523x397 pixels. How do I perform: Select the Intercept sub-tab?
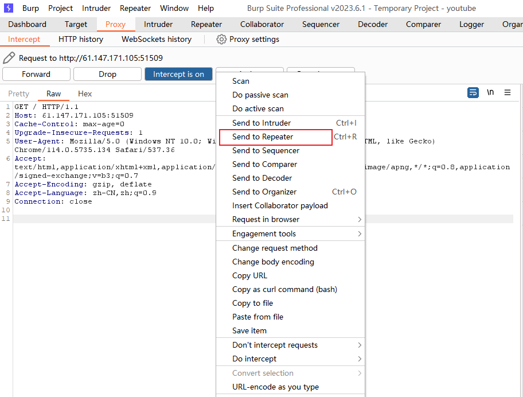coord(24,40)
